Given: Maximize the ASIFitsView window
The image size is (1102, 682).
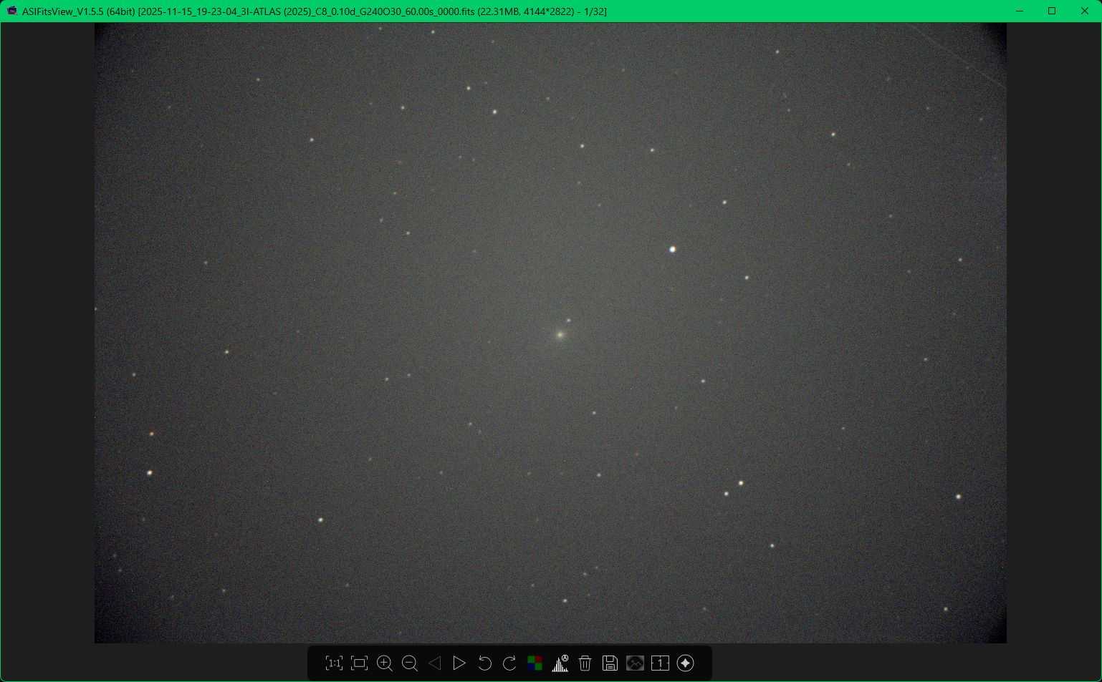Looking at the screenshot, I should tap(1052, 11).
